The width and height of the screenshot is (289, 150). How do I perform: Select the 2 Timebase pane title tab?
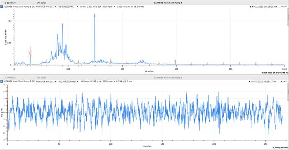10,78
